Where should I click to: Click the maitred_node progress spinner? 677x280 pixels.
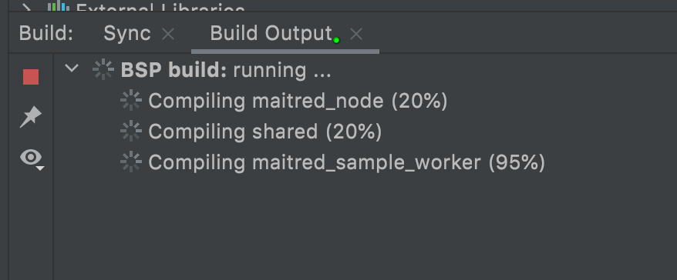131,101
